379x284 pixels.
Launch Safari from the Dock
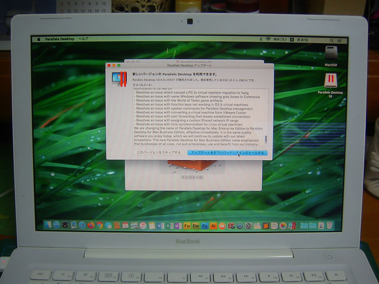pos(82,225)
